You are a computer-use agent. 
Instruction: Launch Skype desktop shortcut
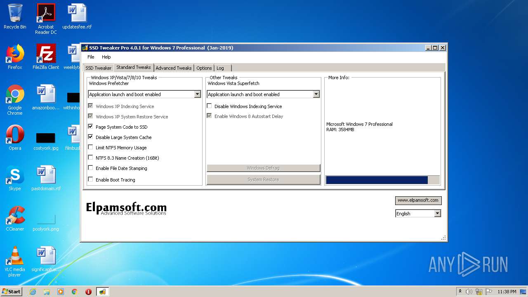click(15, 178)
